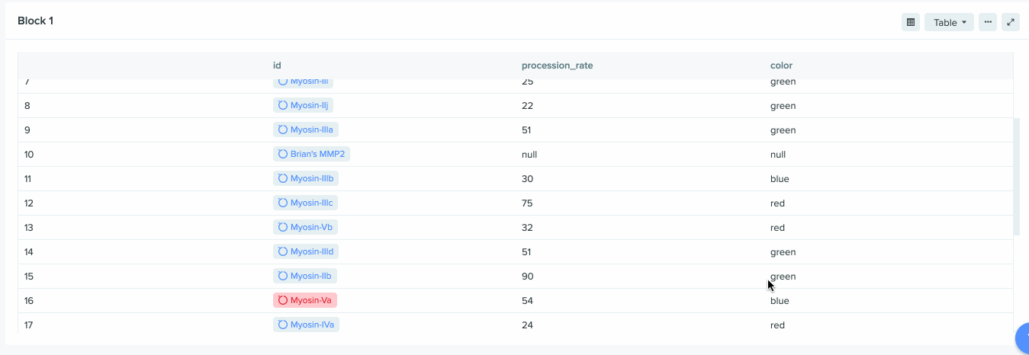Screen dimensions: 1029x355
Task: Open the Myosin-IVa entity chip
Action: coord(306,325)
